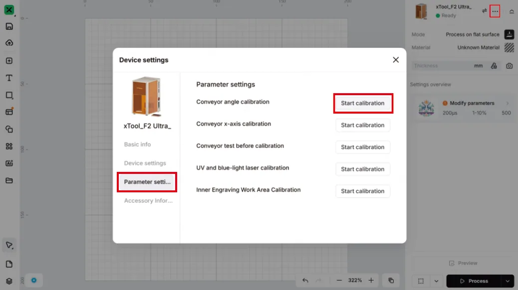Click the page document icon in sidebar
The height and width of the screenshot is (290, 518).
pyautogui.click(x=9, y=264)
